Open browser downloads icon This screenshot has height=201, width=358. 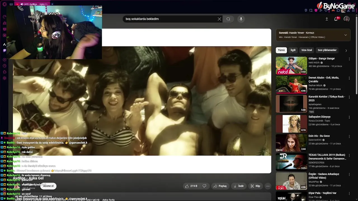tap(348, 10)
